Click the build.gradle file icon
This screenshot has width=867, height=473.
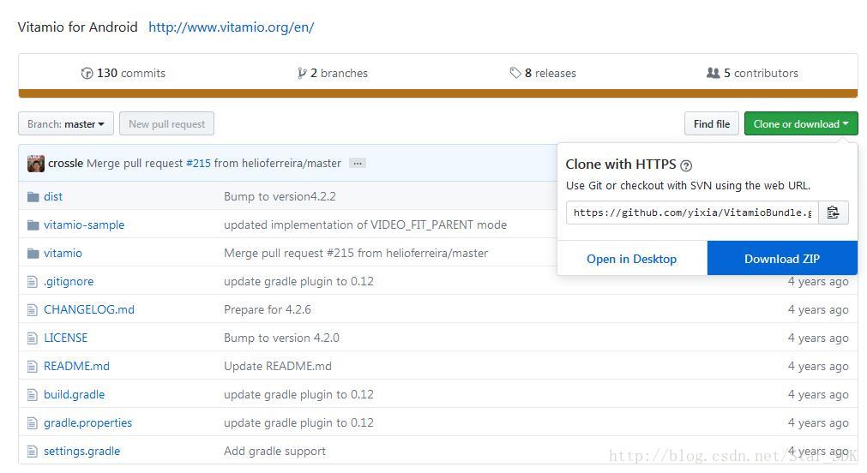33,394
